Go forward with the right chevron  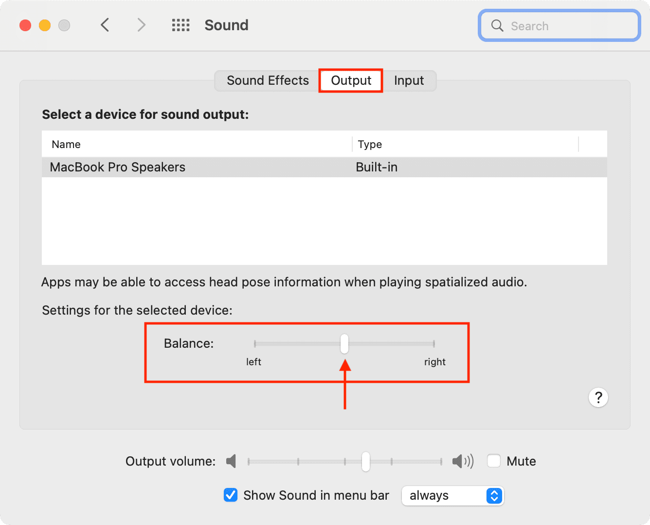point(141,25)
